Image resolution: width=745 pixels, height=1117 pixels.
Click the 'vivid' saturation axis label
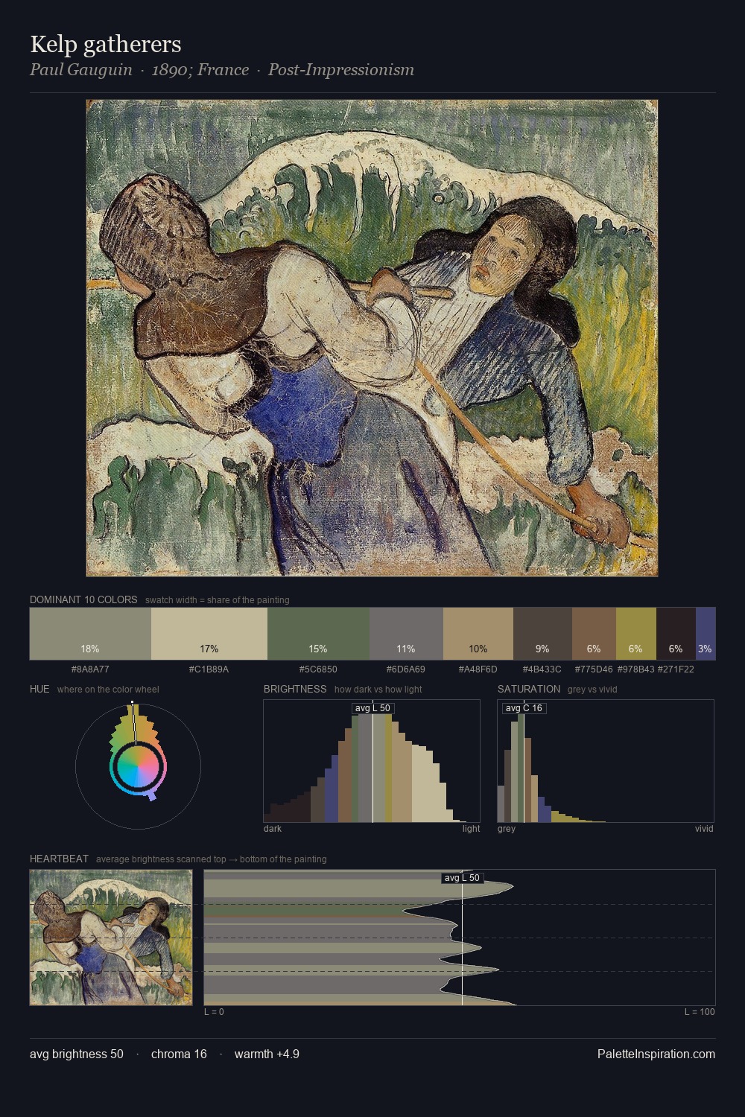pos(704,829)
